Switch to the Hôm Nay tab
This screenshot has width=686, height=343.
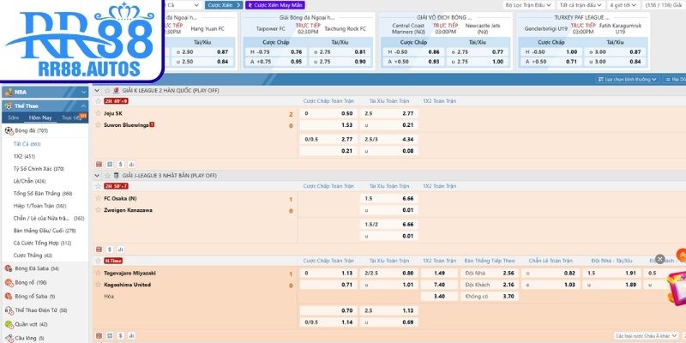[x=40, y=117]
